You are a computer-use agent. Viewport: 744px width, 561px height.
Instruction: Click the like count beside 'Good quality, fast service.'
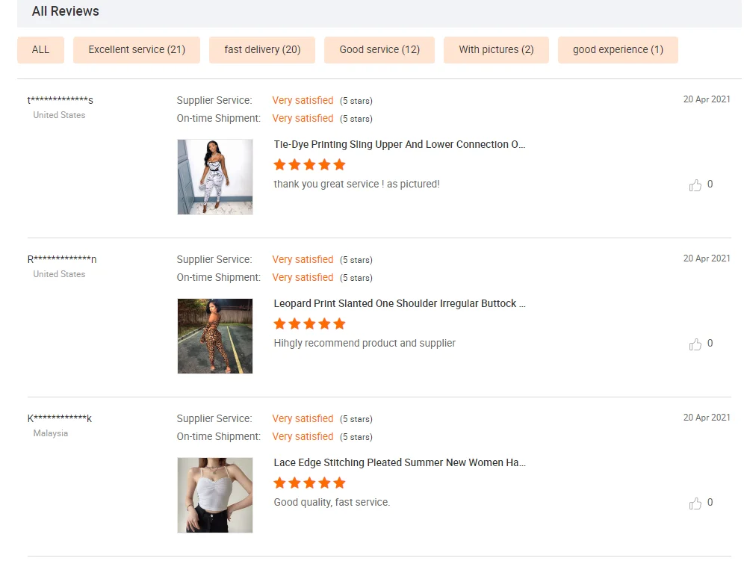tap(710, 502)
